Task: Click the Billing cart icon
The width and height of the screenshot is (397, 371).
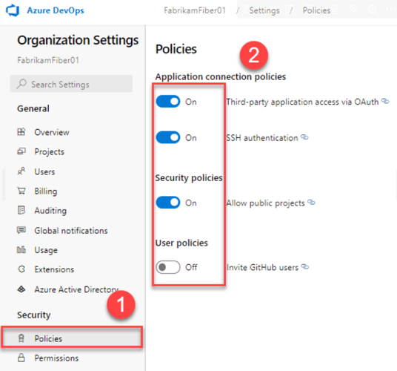Action: (x=21, y=191)
